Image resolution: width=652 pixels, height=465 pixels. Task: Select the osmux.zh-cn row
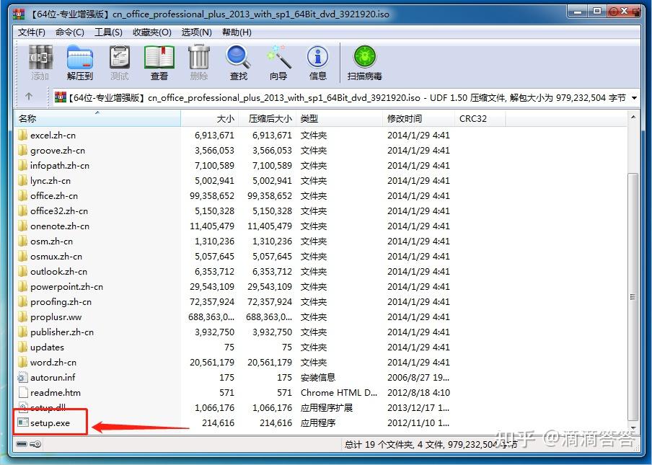pyautogui.click(x=320, y=257)
